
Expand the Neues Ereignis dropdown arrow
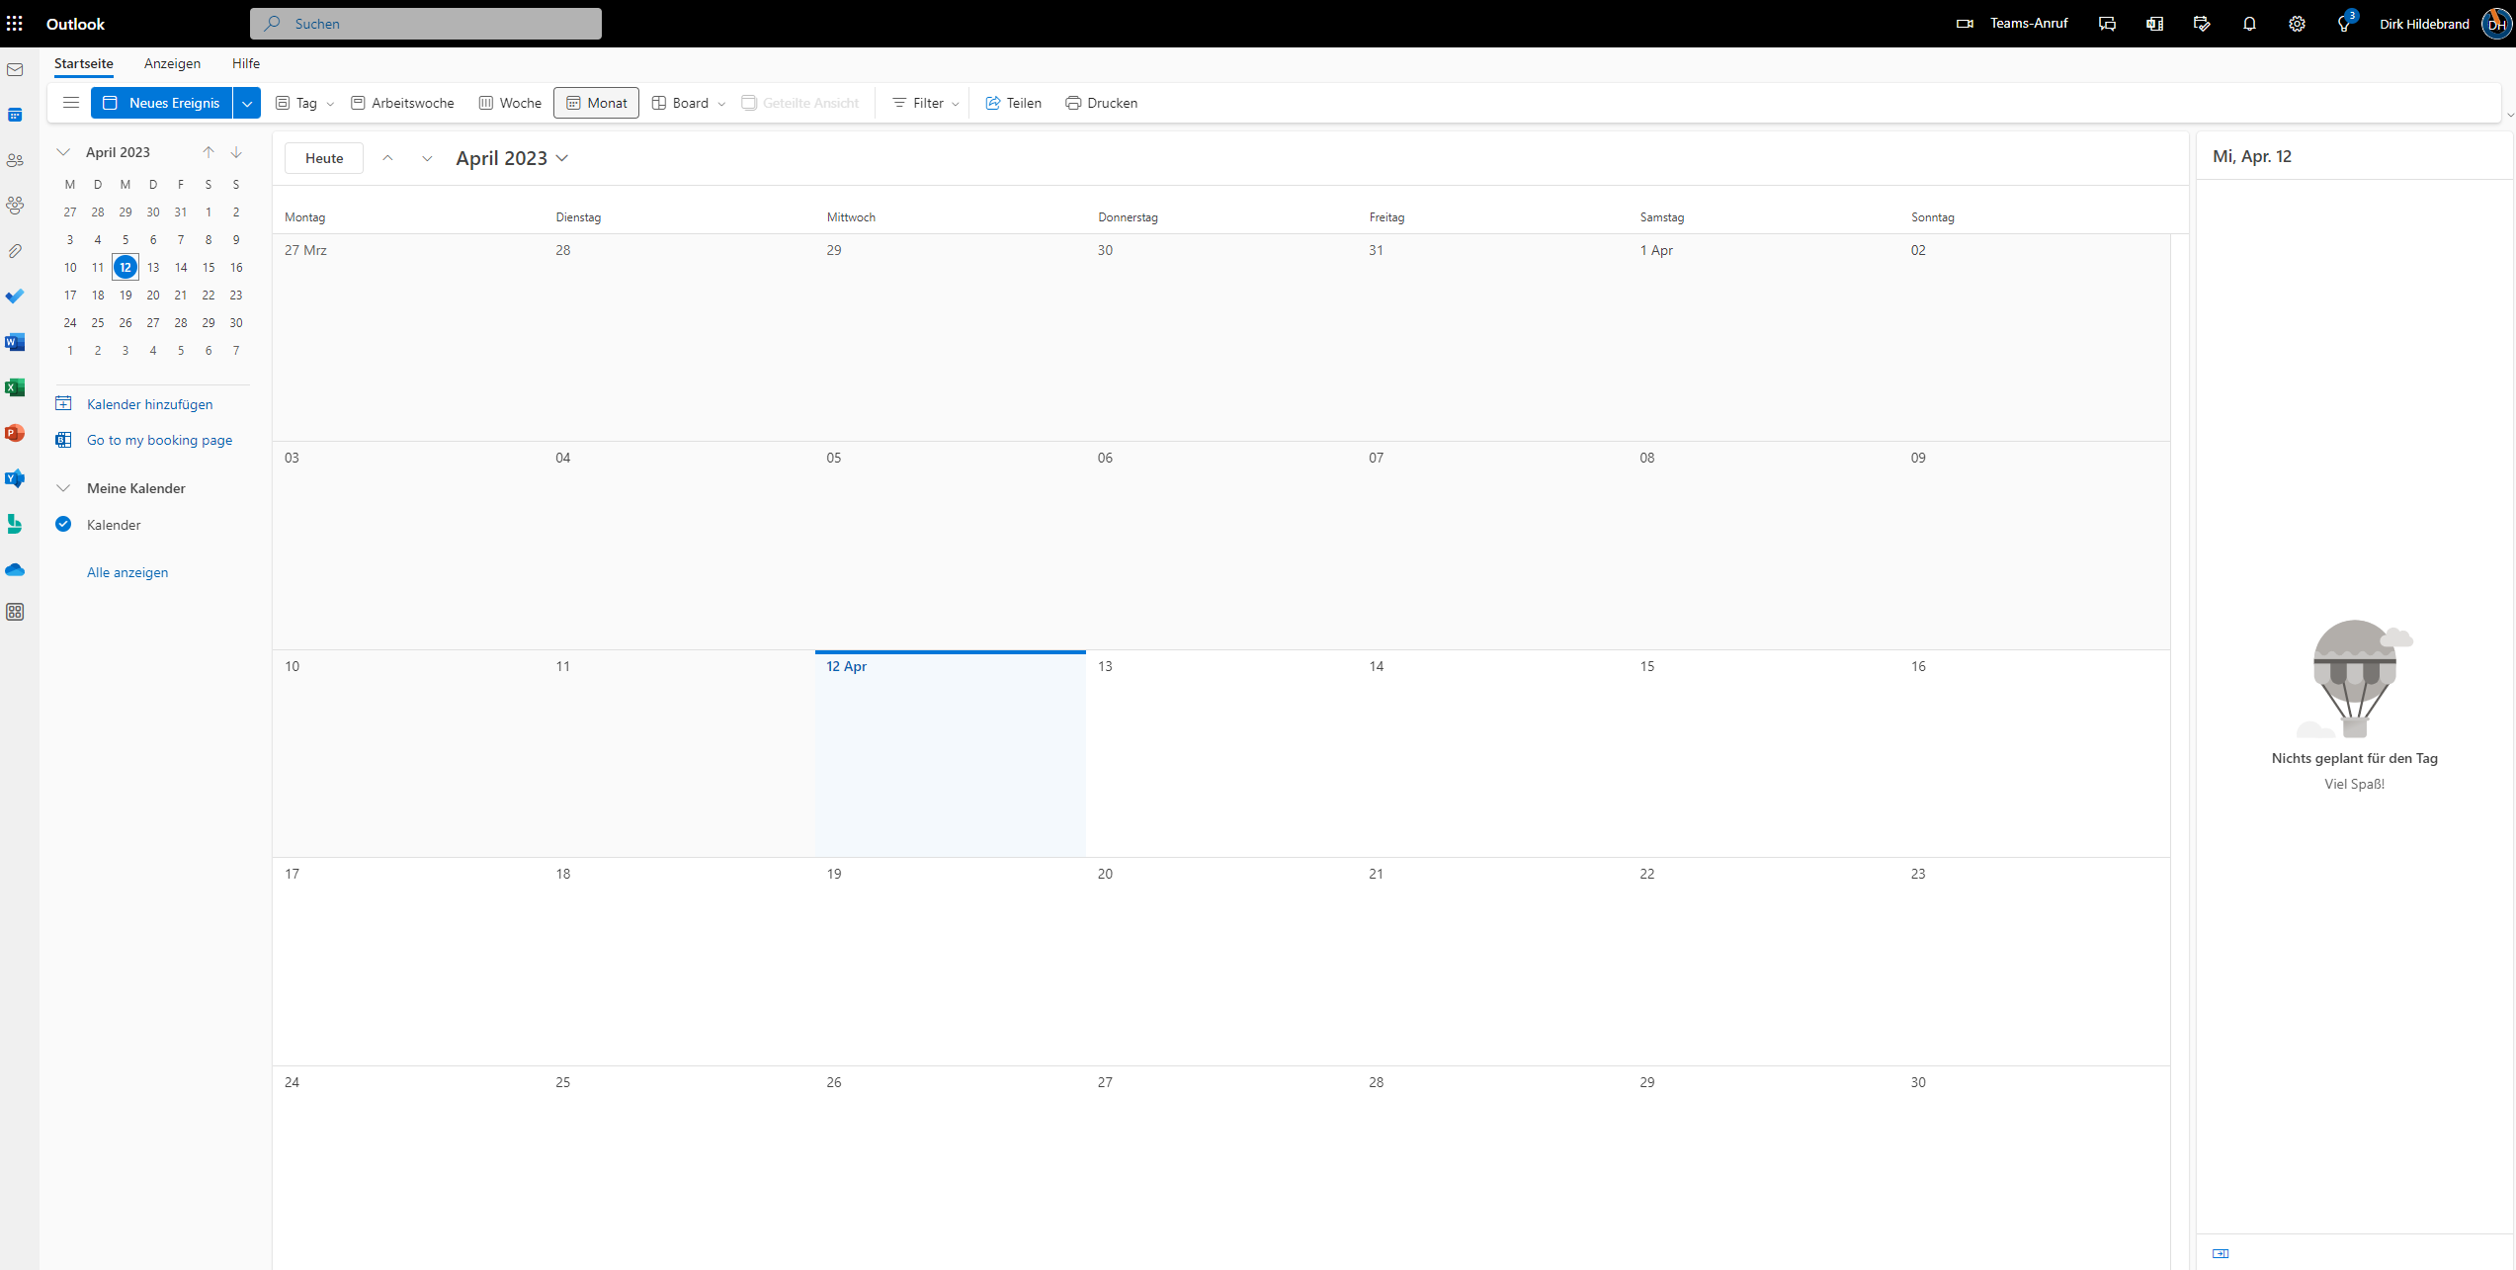coord(247,103)
